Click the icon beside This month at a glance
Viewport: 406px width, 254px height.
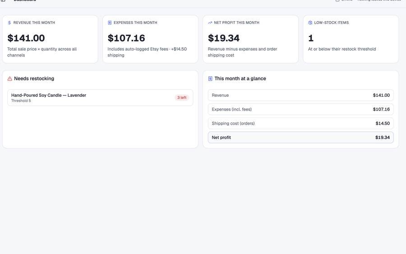tap(210, 79)
